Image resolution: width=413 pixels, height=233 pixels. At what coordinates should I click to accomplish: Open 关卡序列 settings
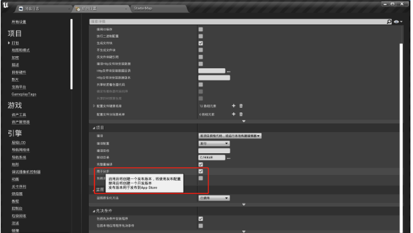click(x=19, y=186)
